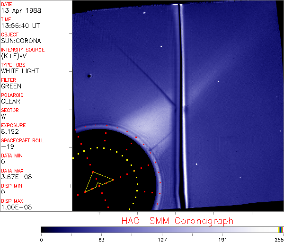Image resolution: width=284 pixels, height=242 pixels.
Task: Click the WHITE LIGHT observation type
Action: [x=20, y=71]
